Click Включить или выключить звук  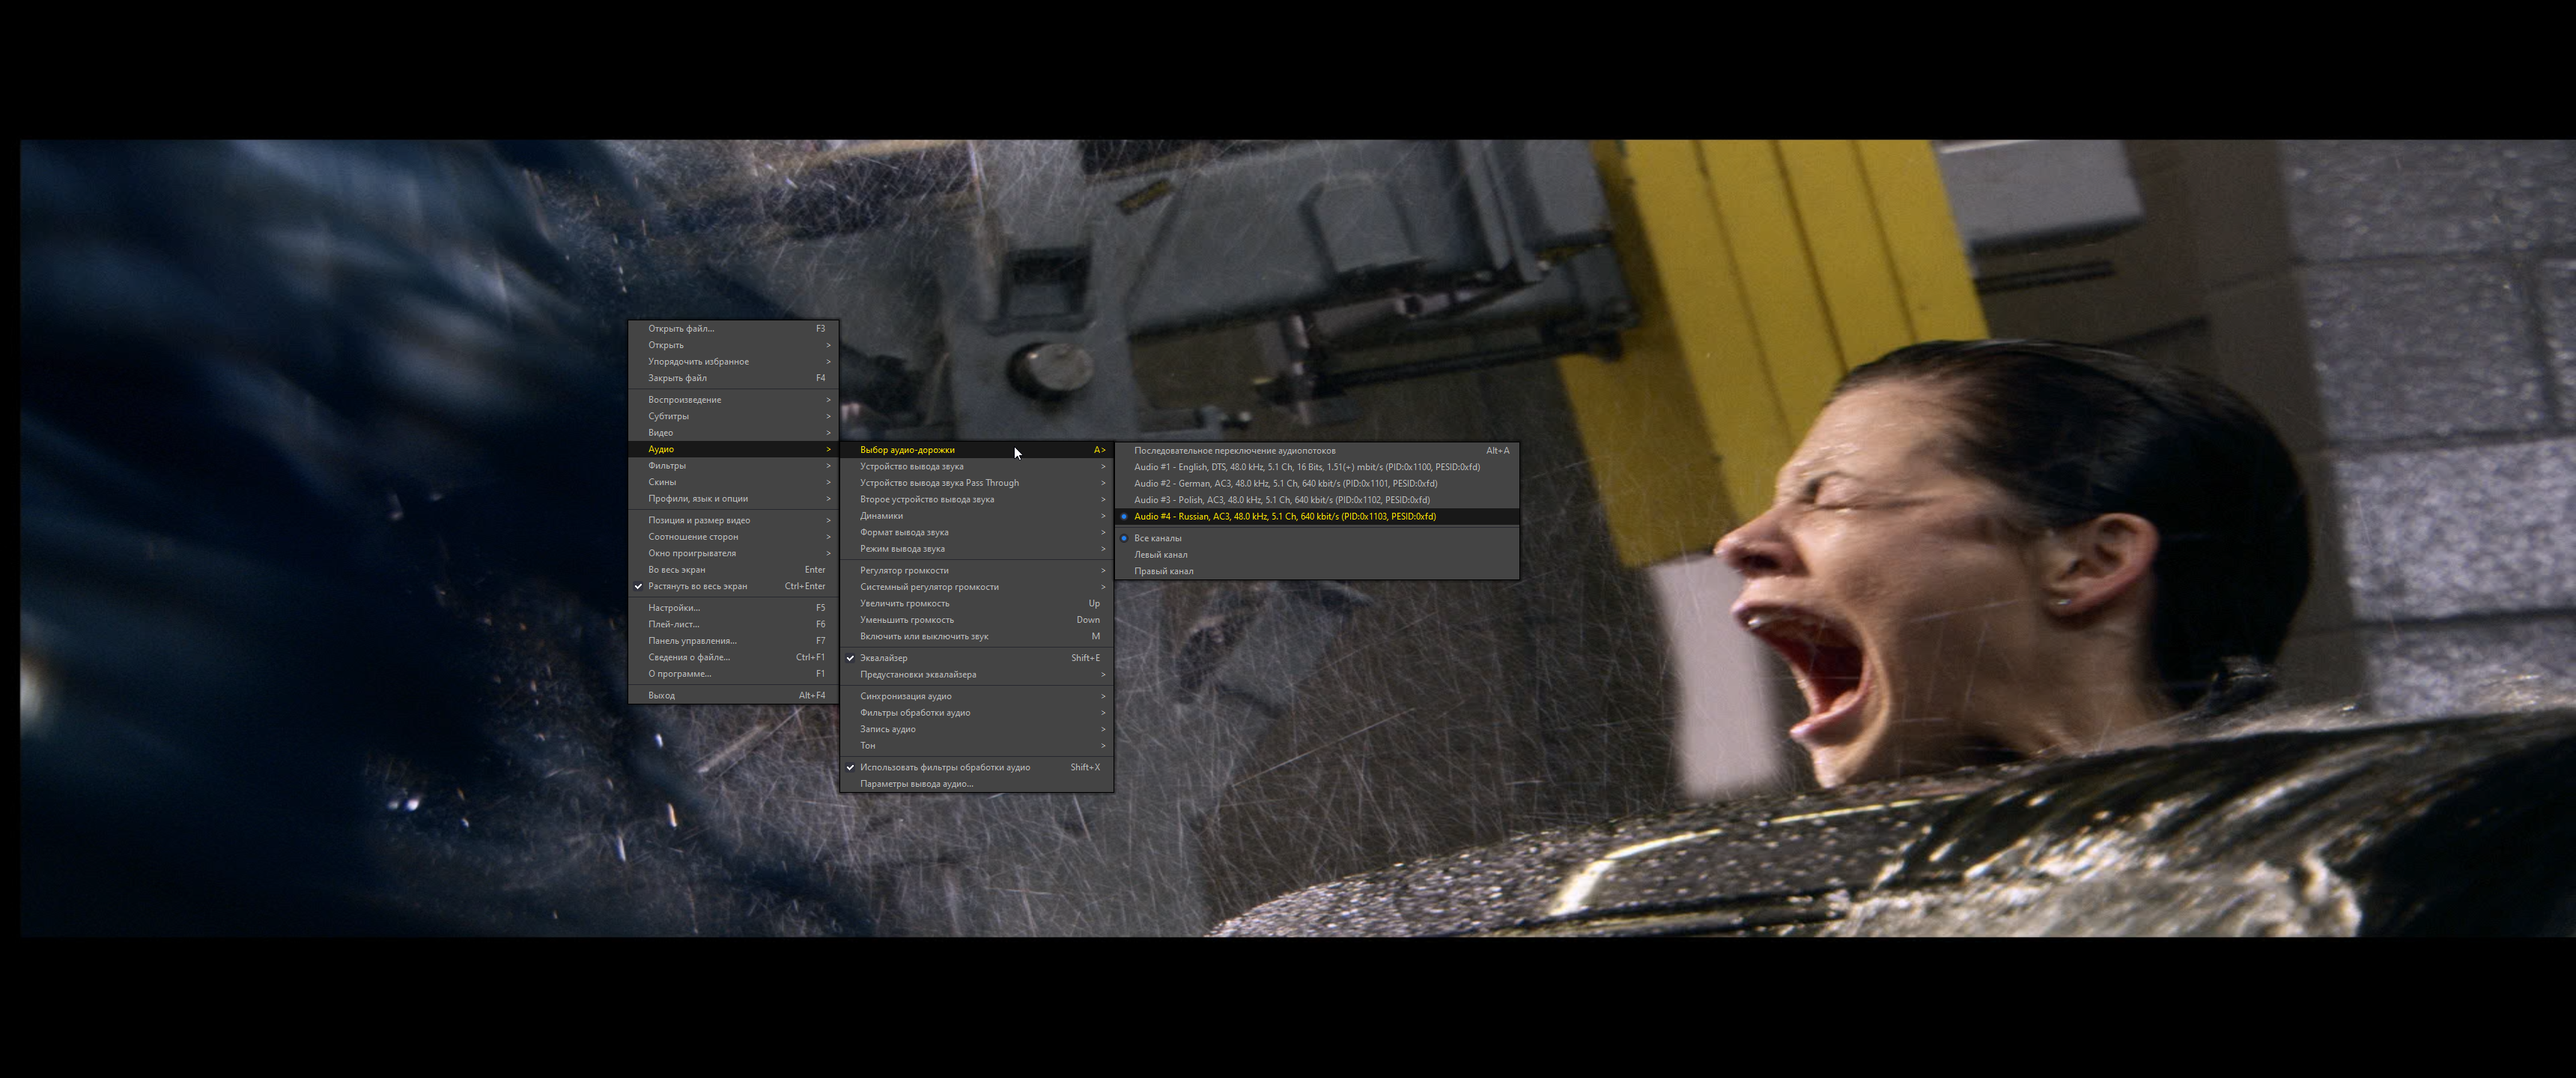(923, 636)
